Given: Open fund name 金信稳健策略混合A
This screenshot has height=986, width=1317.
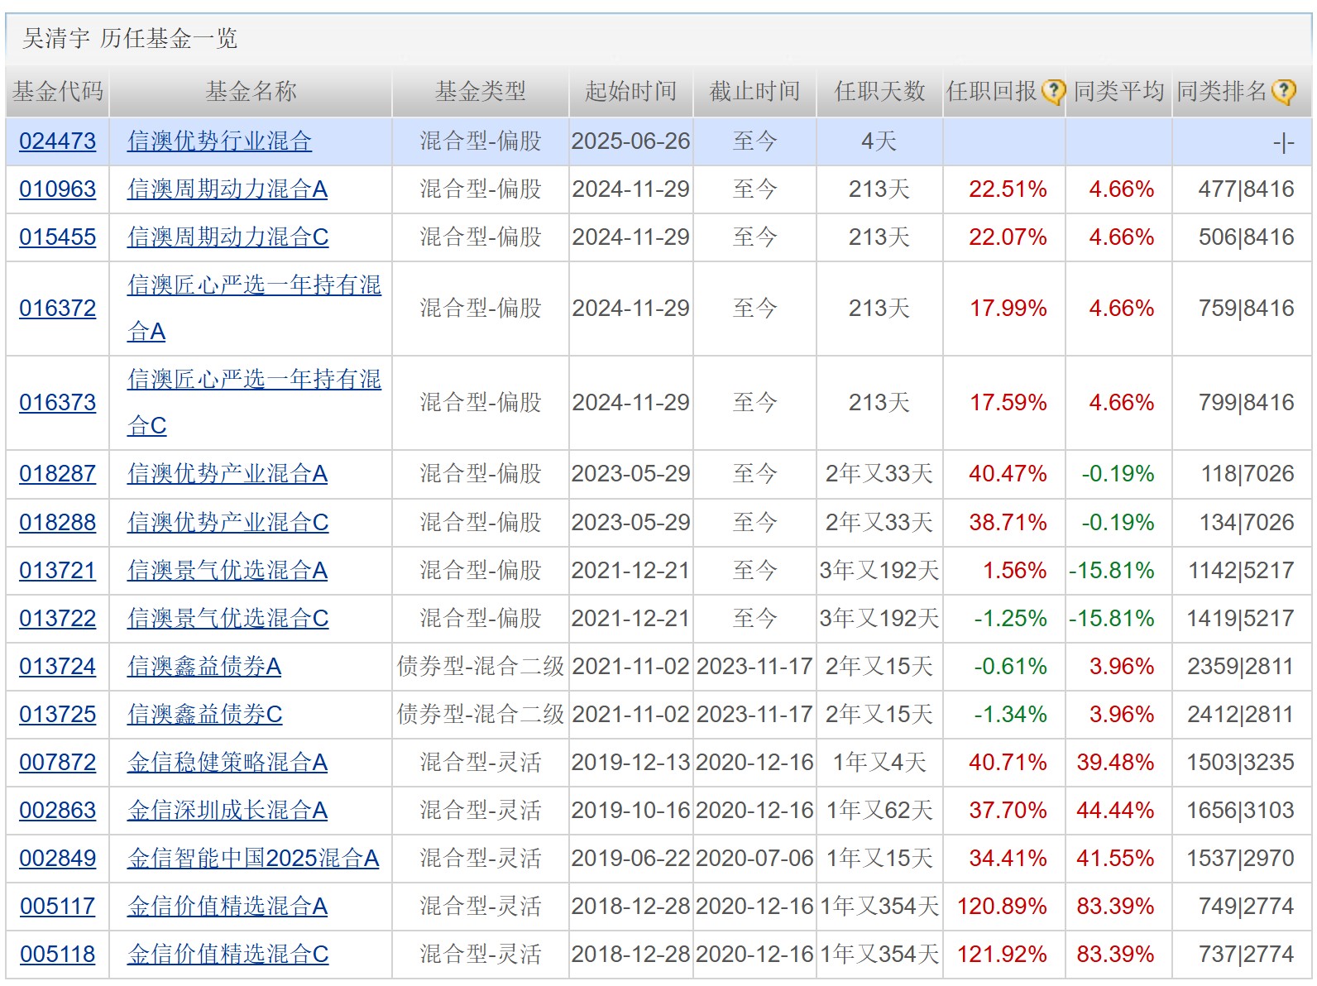Looking at the screenshot, I should point(227,763).
